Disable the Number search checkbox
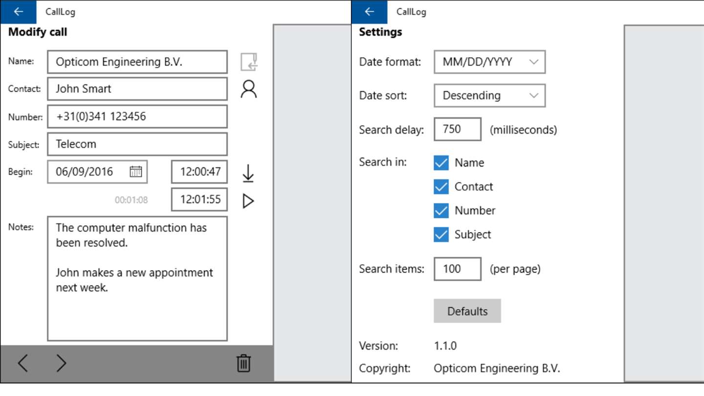This screenshot has height=396, width=704. tap(441, 211)
